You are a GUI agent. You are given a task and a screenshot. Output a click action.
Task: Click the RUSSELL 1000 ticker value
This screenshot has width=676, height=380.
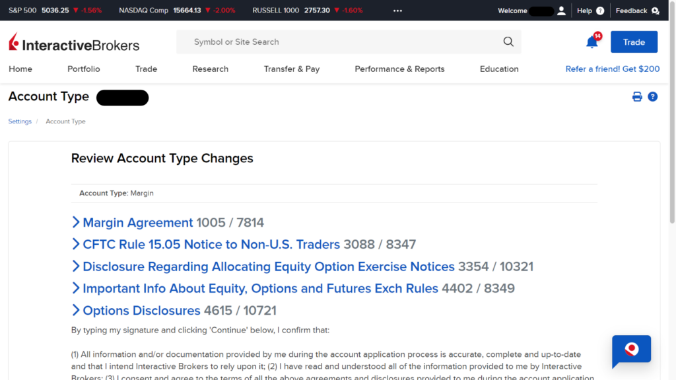pyautogui.click(x=317, y=11)
